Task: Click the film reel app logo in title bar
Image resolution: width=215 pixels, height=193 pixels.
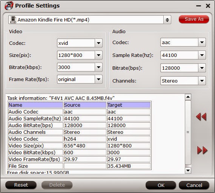Action: pyautogui.click(x=9, y=6)
